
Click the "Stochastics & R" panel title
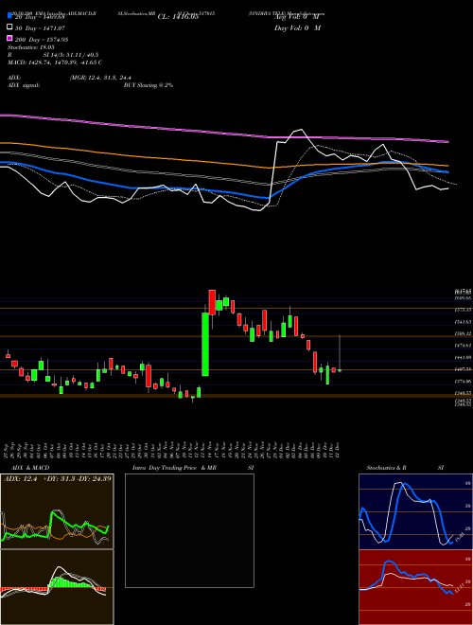click(386, 468)
